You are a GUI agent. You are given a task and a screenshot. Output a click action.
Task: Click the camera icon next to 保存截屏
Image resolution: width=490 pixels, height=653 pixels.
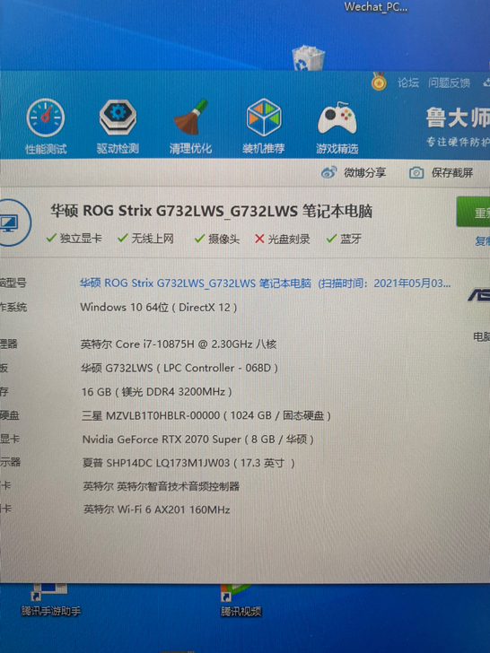click(416, 172)
